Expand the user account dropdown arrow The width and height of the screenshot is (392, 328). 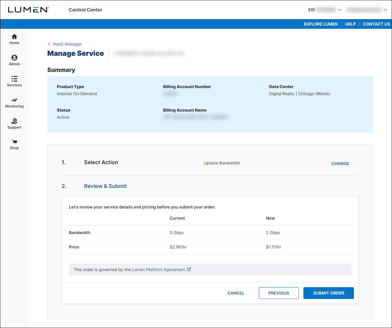386,10
